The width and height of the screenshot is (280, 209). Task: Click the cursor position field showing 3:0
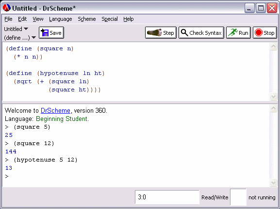point(167,197)
